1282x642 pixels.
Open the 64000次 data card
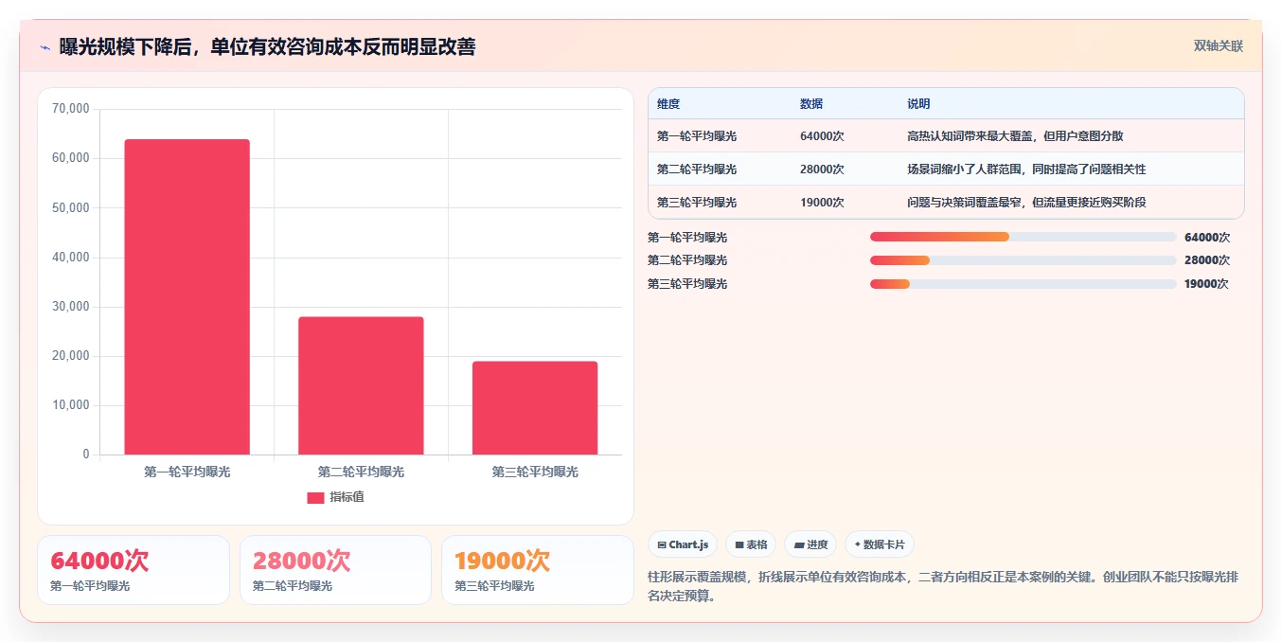tap(134, 570)
